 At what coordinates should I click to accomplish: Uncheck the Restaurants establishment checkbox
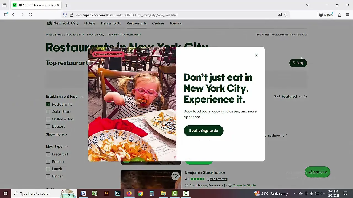click(x=48, y=105)
